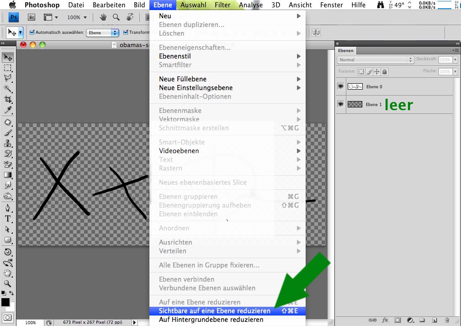Select the Dodge tool
461x326 pixels.
point(8,185)
